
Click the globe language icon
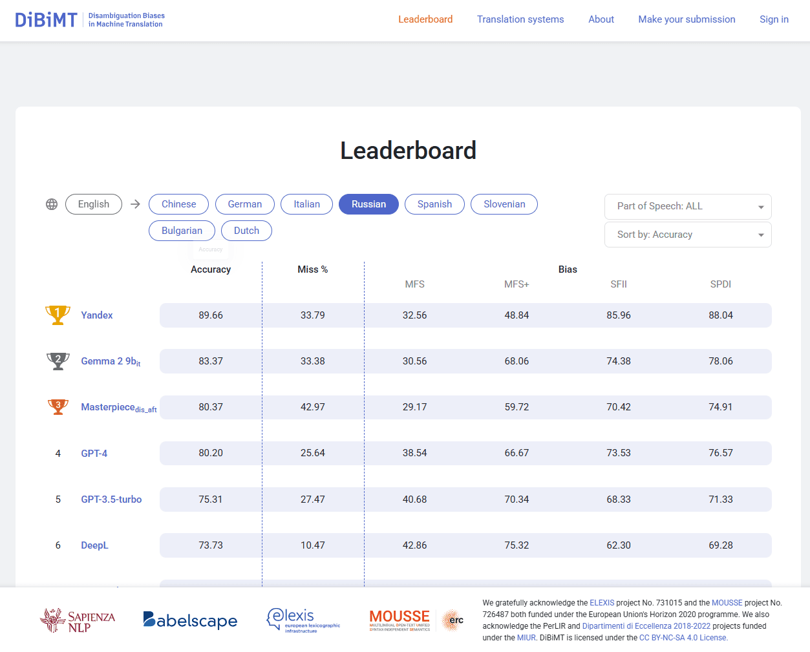(x=52, y=204)
